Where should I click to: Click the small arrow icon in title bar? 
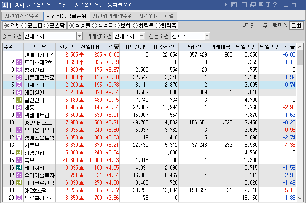tap(226, 5)
